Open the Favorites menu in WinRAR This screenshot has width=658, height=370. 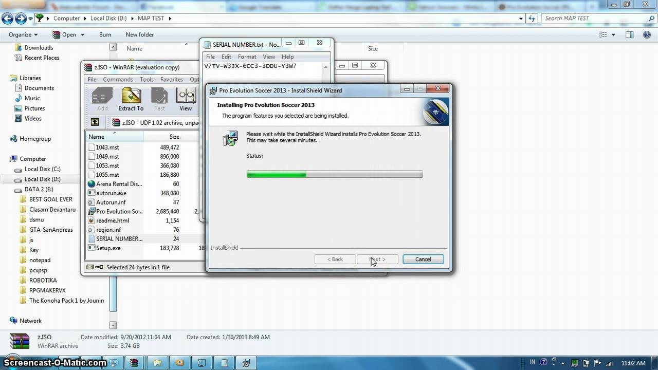click(172, 79)
